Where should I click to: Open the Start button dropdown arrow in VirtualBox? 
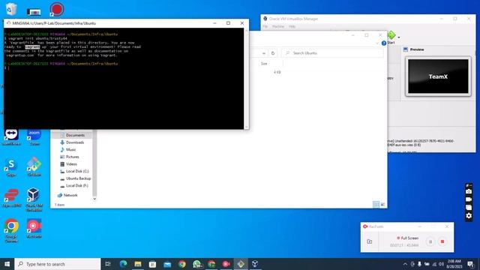pos(398,37)
